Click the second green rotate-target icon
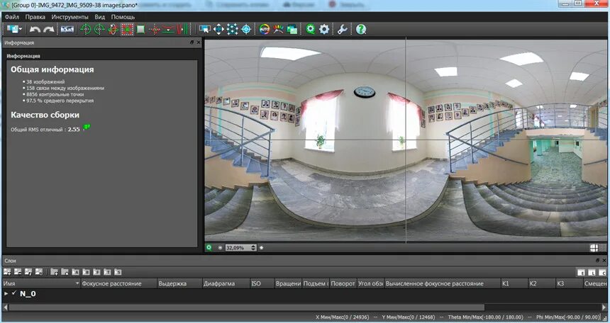This screenshot has height=323, width=610. 99,29
